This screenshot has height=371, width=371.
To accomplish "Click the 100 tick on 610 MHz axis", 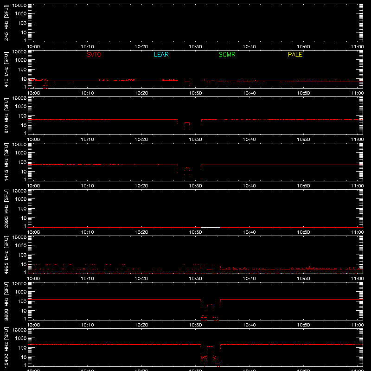I will (22, 116).
